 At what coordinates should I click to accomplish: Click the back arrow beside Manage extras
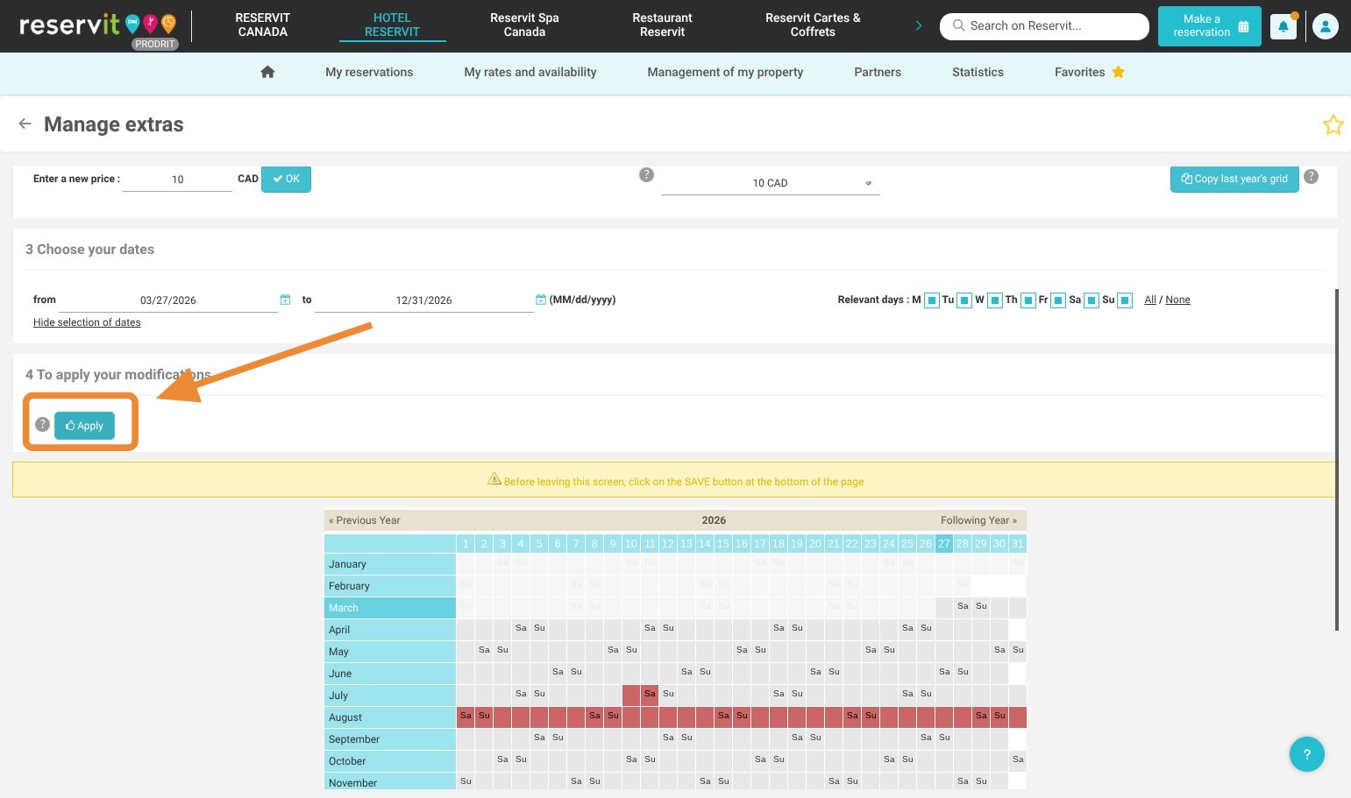click(x=25, y=124)
